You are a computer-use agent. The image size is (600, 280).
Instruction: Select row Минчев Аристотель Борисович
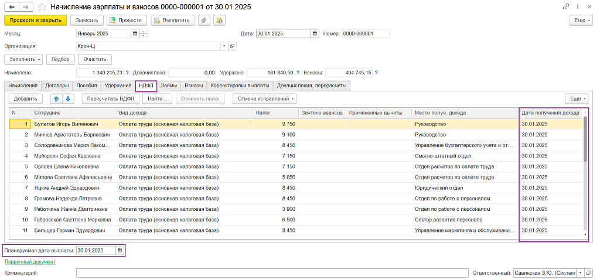[296, 135]
